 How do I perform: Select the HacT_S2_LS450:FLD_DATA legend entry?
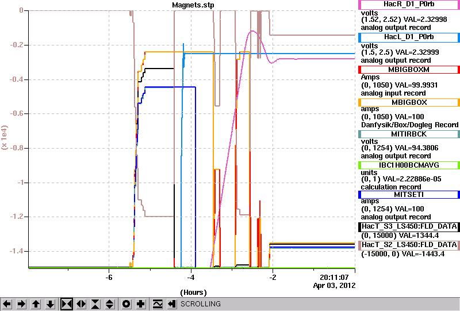pyautogui.click(x=409, y=245)
